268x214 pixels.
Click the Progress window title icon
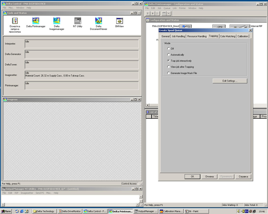tap(5, 99)
